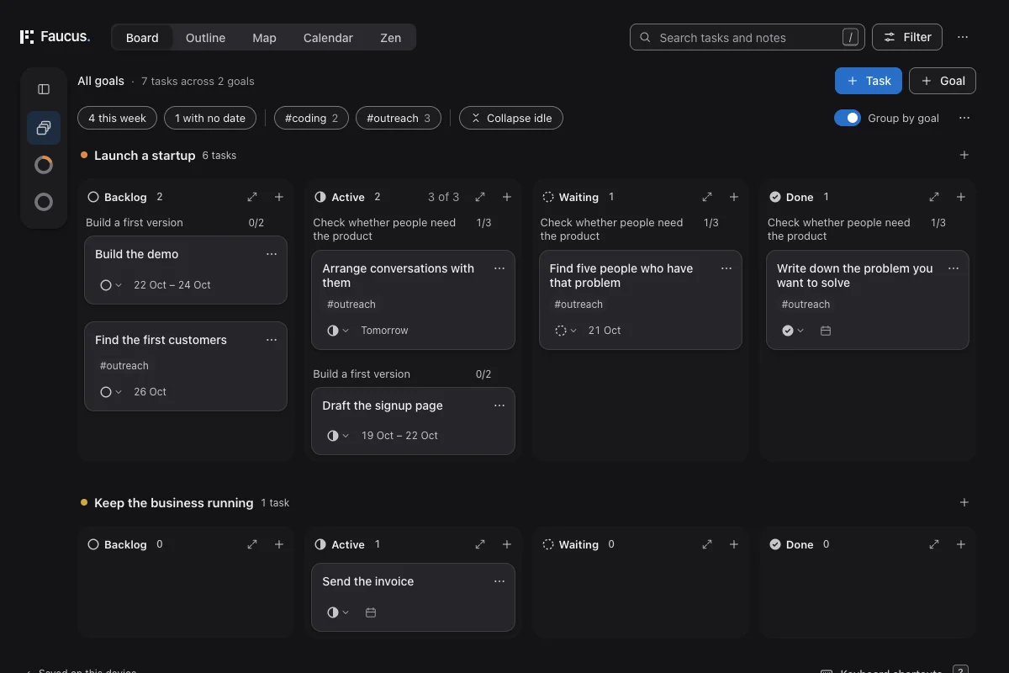
Task: Open status dropdown on Write down the problem card
Action: (x=793, y=331)
